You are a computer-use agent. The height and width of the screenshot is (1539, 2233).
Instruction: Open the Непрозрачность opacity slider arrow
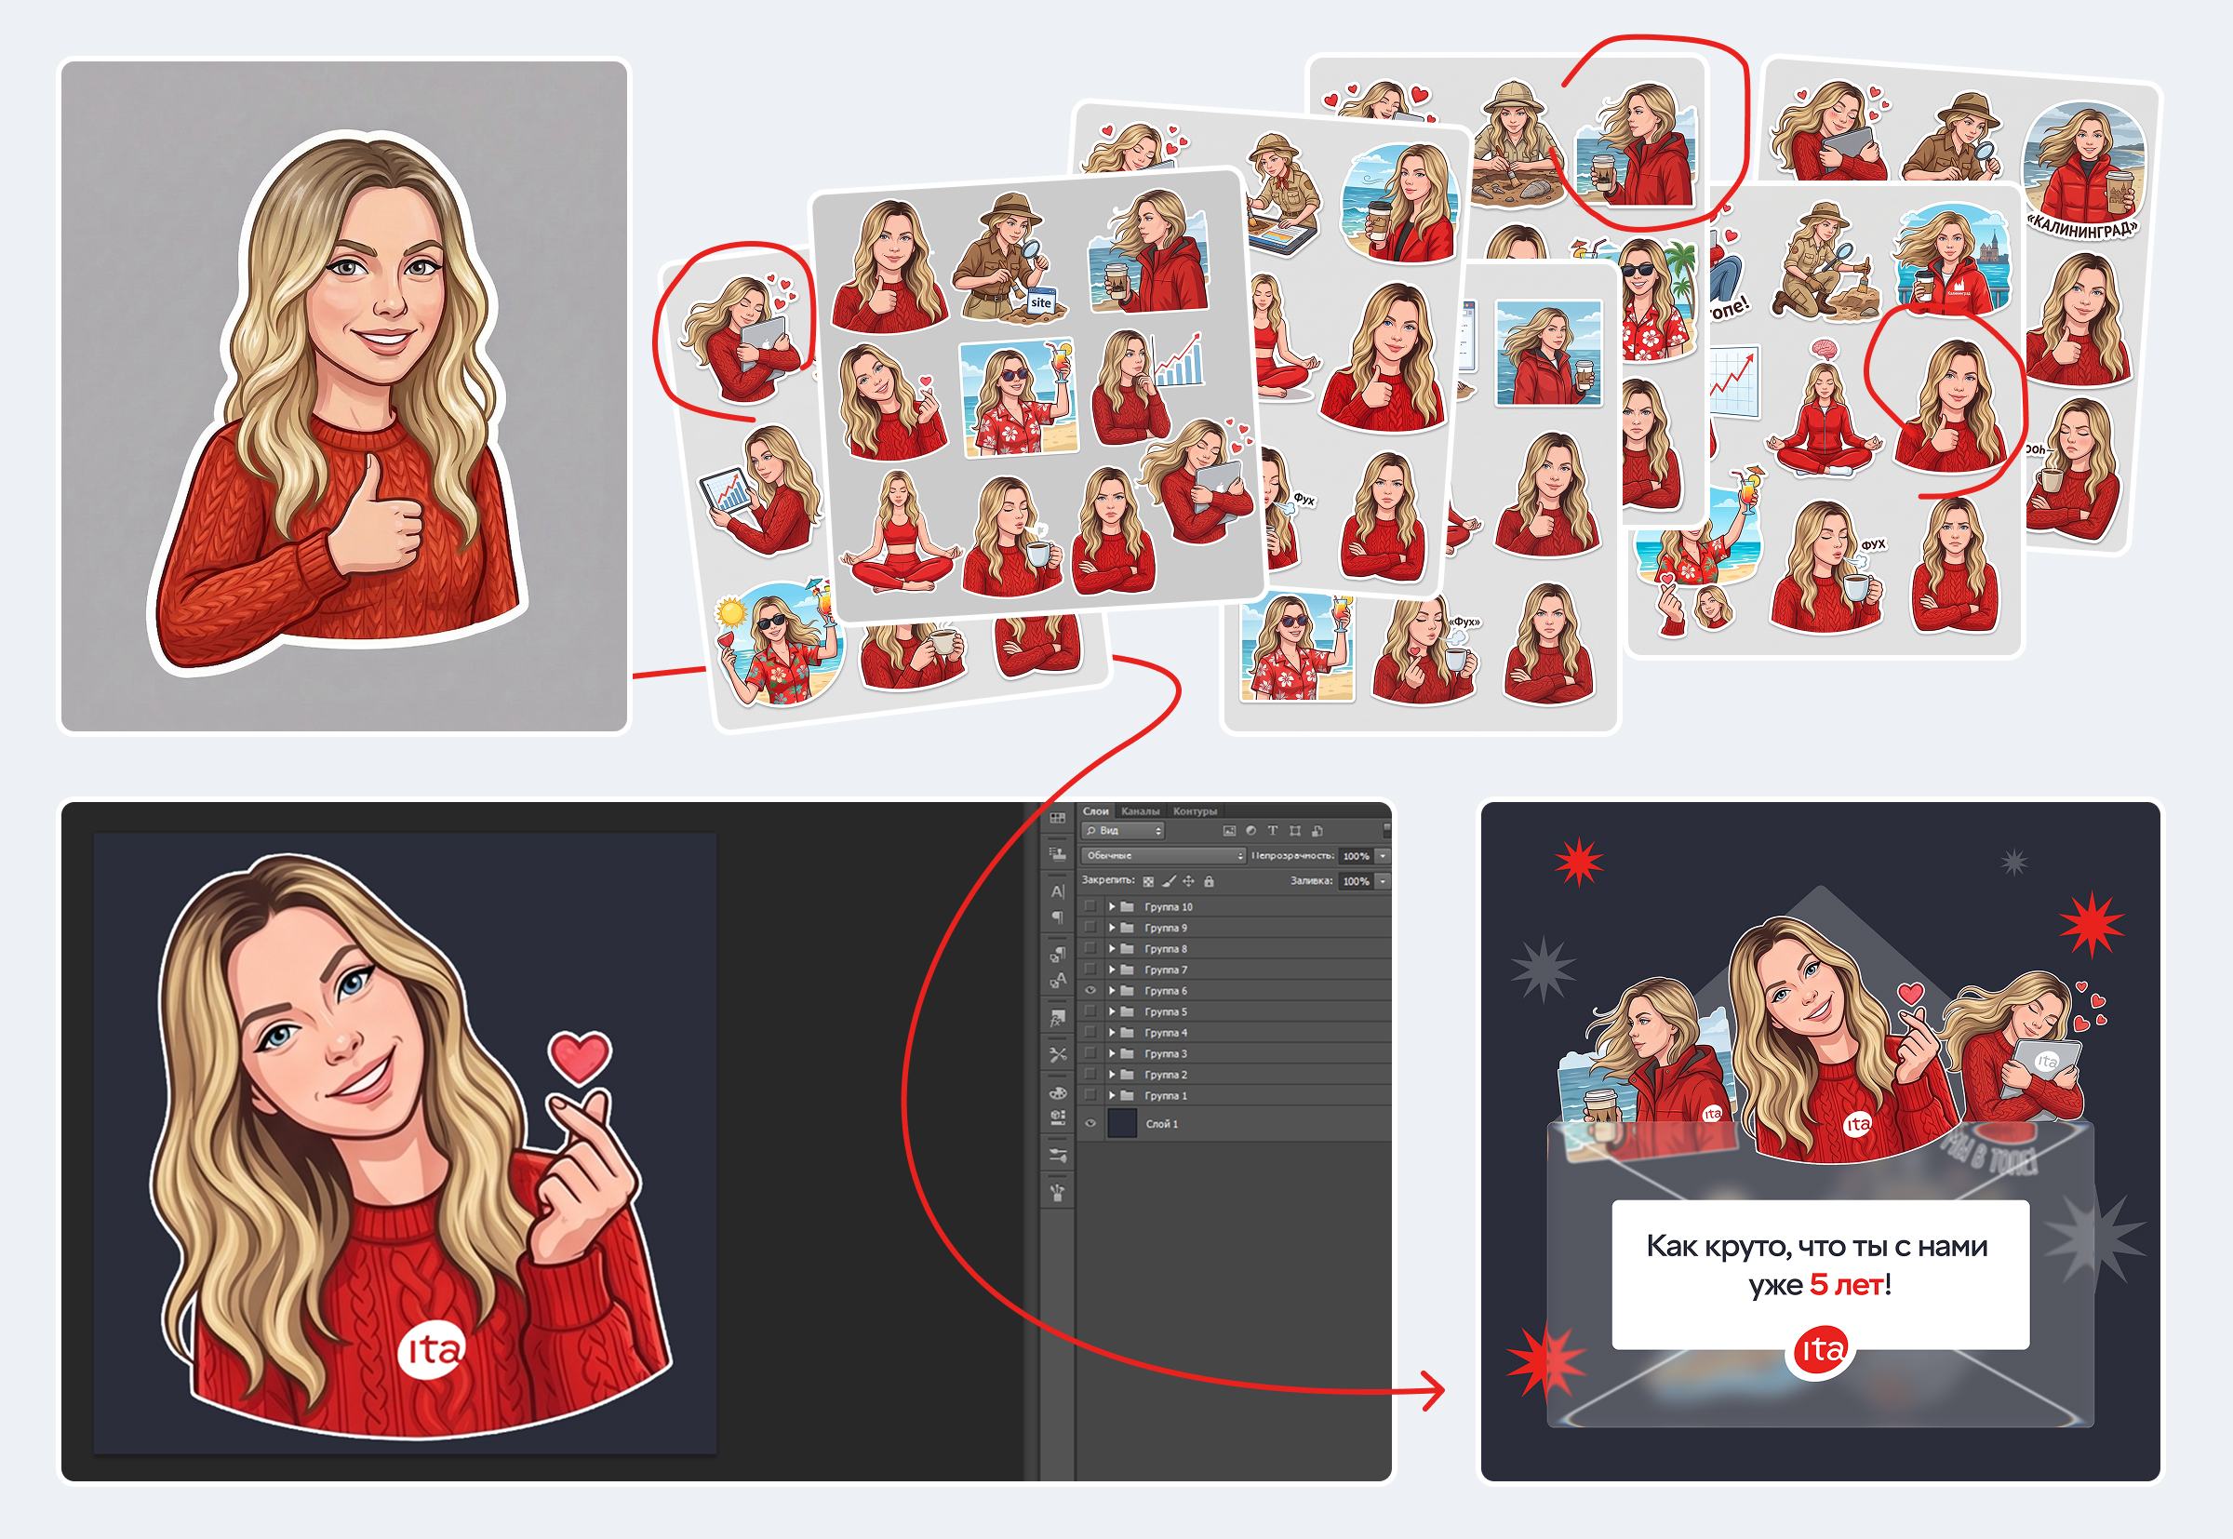click(x=1383, y=855)
